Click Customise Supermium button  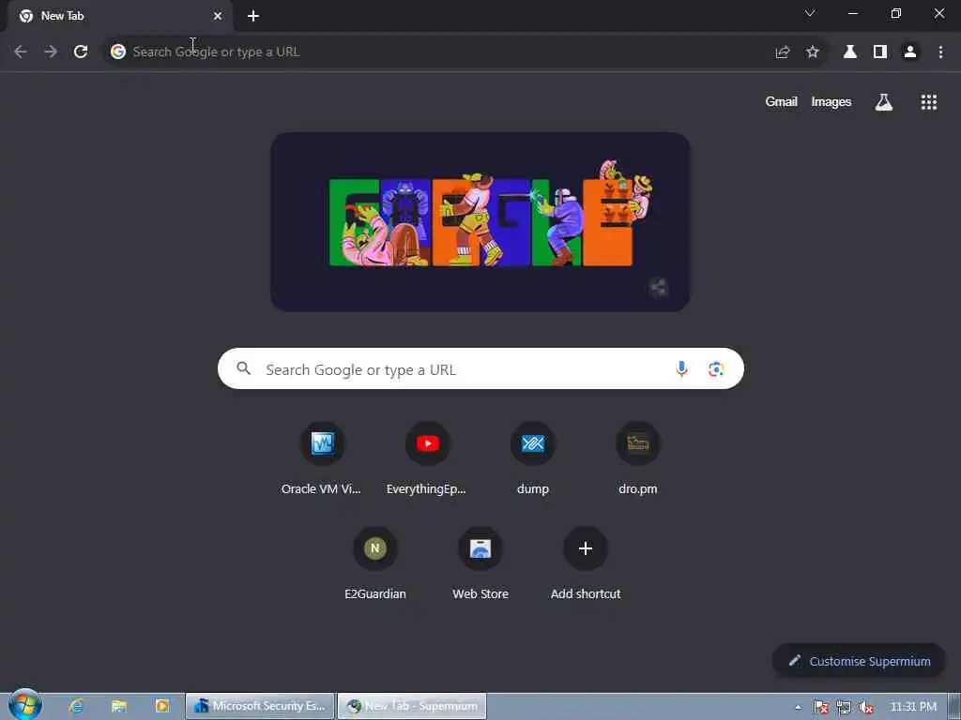coord(859,661)
